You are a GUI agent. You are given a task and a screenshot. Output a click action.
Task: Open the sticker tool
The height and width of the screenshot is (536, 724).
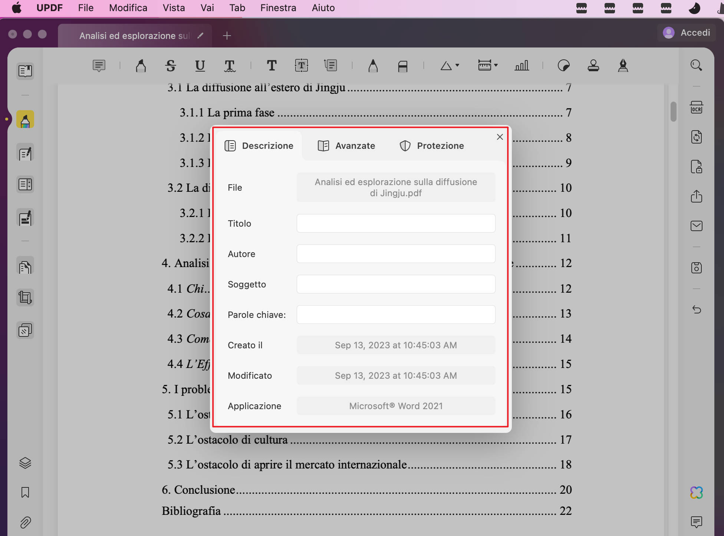pyautogui.click(x=564, y=66)
